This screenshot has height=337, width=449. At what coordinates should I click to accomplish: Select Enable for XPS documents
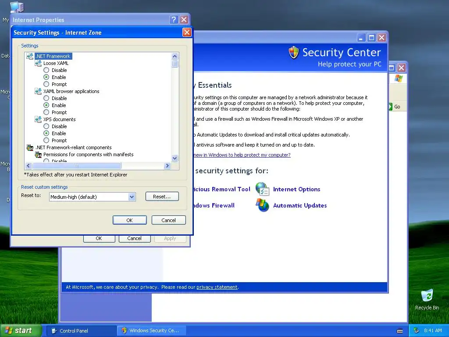pyautogui.click(x=46, y=133)
